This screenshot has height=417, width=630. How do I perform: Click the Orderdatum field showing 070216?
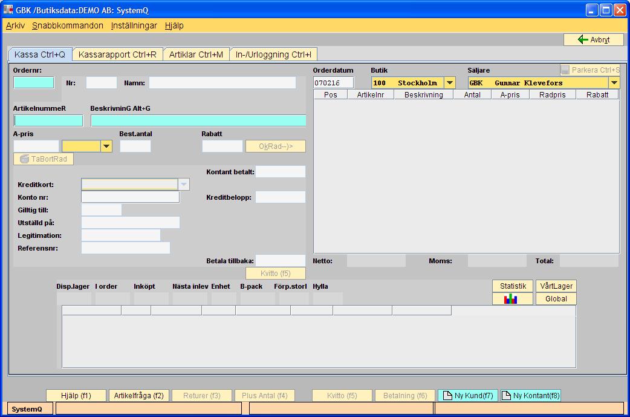334,83
